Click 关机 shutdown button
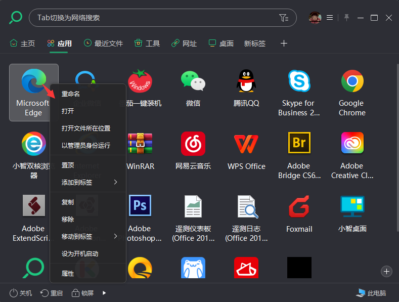 21,293
